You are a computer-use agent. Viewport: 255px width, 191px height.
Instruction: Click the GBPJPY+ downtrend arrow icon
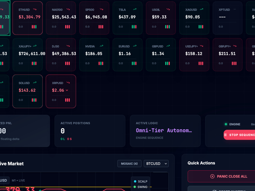coord(235,46)
